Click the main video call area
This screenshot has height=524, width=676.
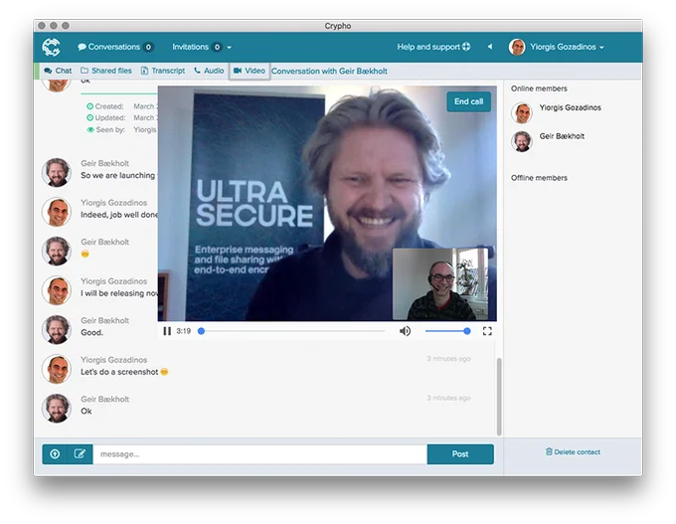327,203
